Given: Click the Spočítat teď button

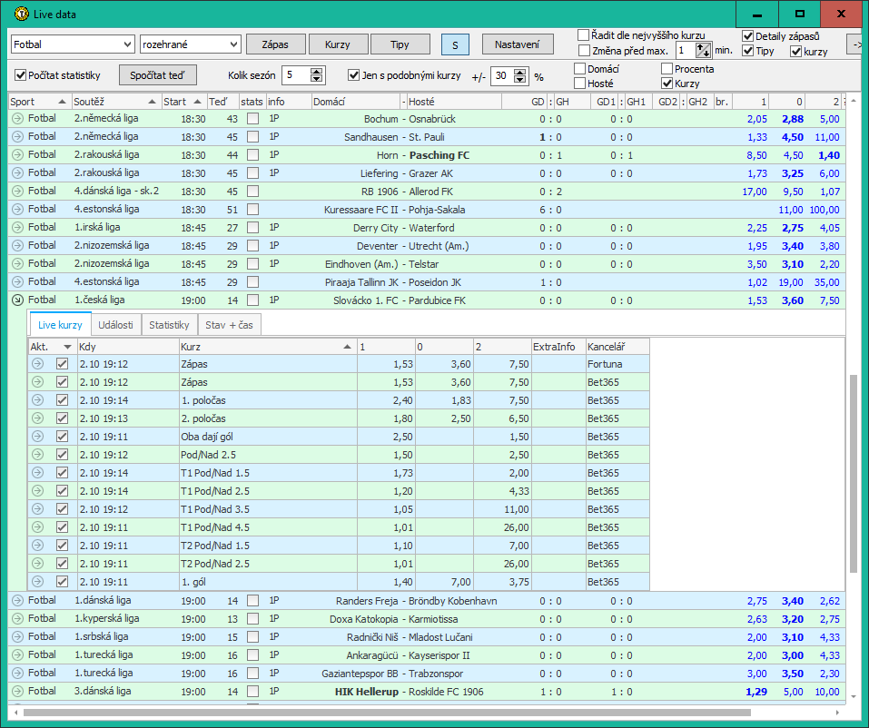Looking at the screenshot, I should (x=158, y=75).
